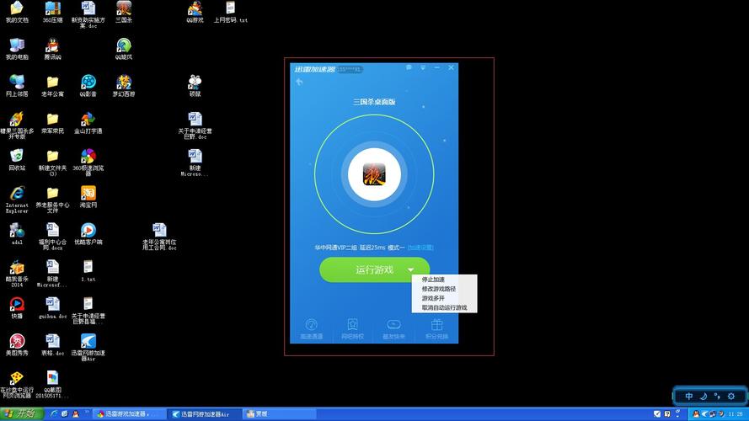Choose 停止加速 from the popup menu
This screenshot has height=421, width=749.
(x=433, y=280)
